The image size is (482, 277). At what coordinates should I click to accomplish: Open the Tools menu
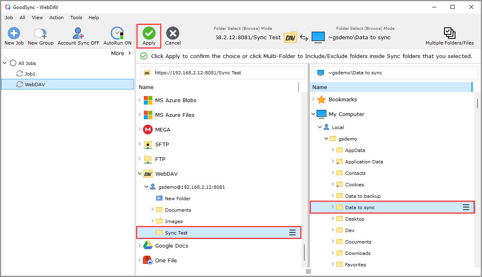click(76, 18)
